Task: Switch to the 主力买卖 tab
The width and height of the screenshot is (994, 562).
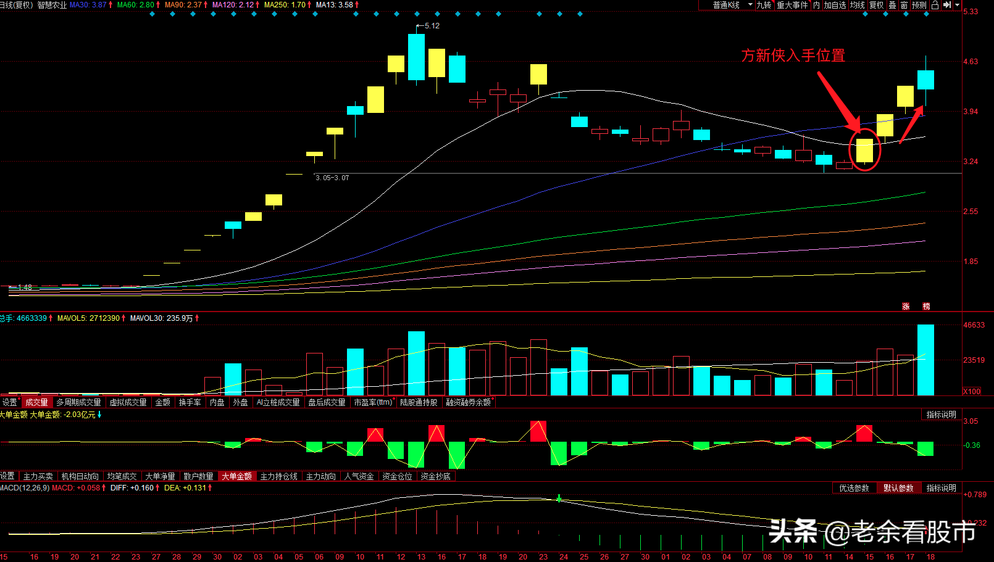Action: 38,476
